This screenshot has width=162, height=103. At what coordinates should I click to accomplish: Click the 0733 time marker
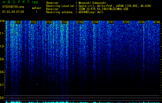click(x=49, y=22)
